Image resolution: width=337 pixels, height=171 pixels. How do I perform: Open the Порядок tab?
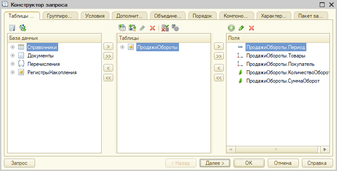tap(202, 16)
